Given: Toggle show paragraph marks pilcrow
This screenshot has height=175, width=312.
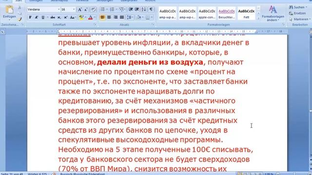Looking at the screenshot, I should point(151,9).
